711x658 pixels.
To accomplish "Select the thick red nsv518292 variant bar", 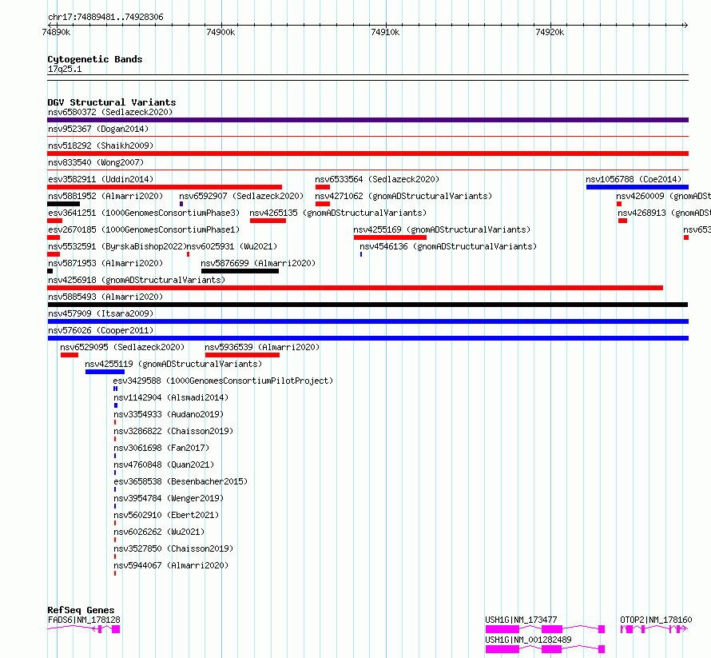I will coord(367,154).
